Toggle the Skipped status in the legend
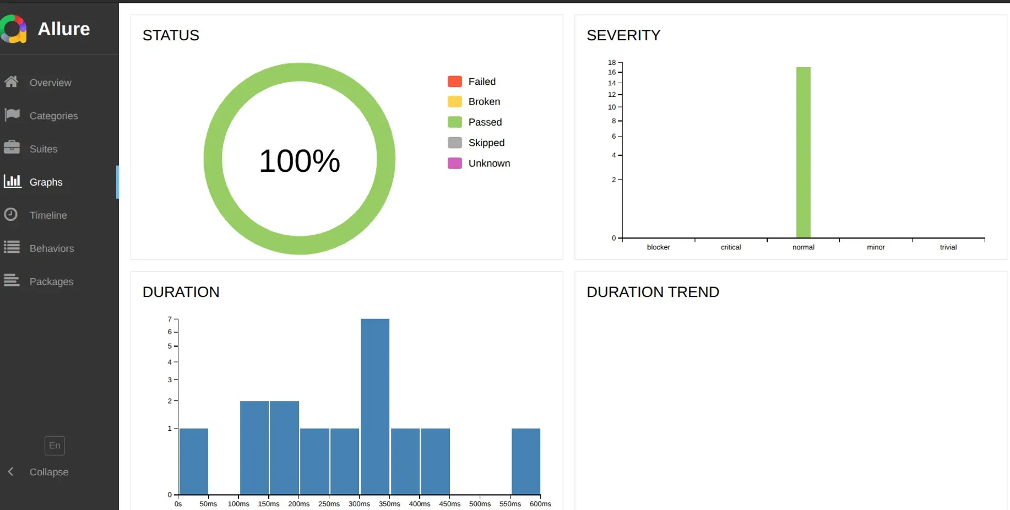Image resolution: width=1010 pixels, height=510 pixels. coord(454,143)
